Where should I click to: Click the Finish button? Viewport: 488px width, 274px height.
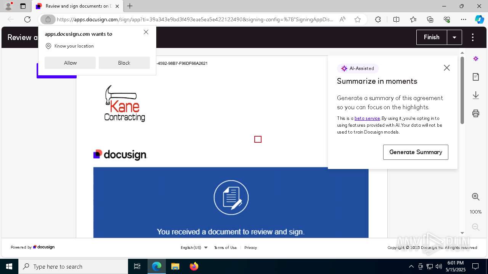tap(432, 37)
